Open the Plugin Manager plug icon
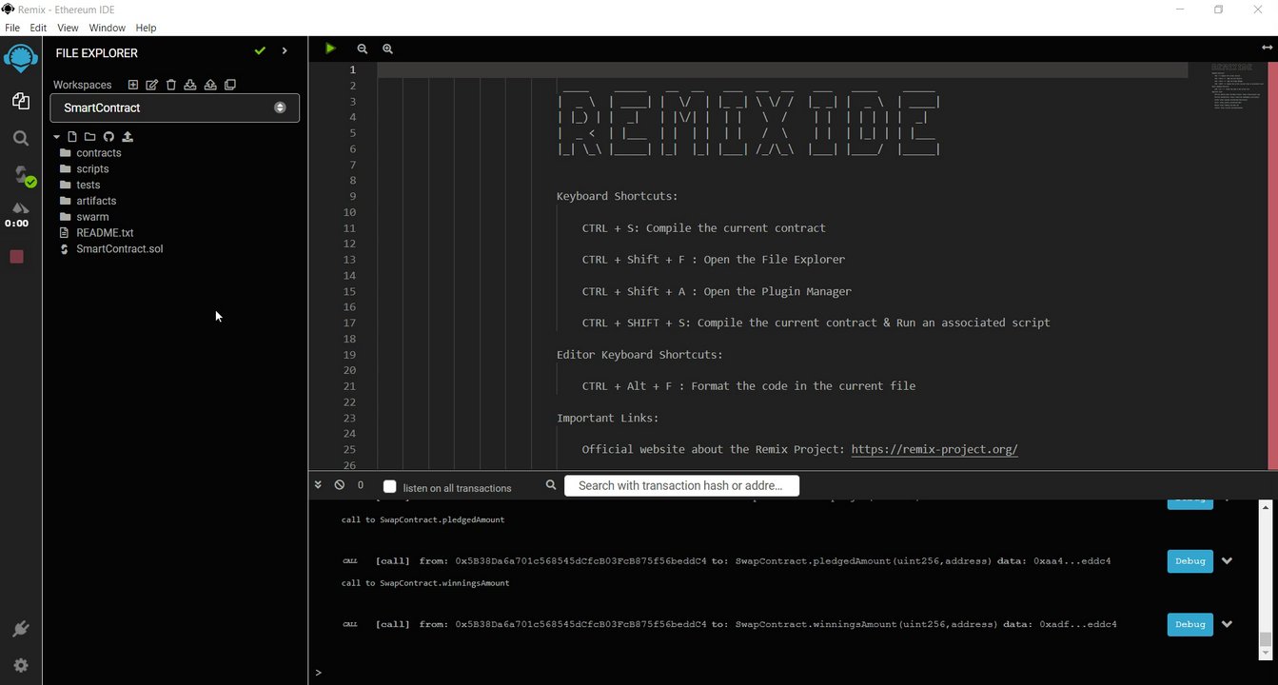 pyautogui.click(x=20, y=629)
